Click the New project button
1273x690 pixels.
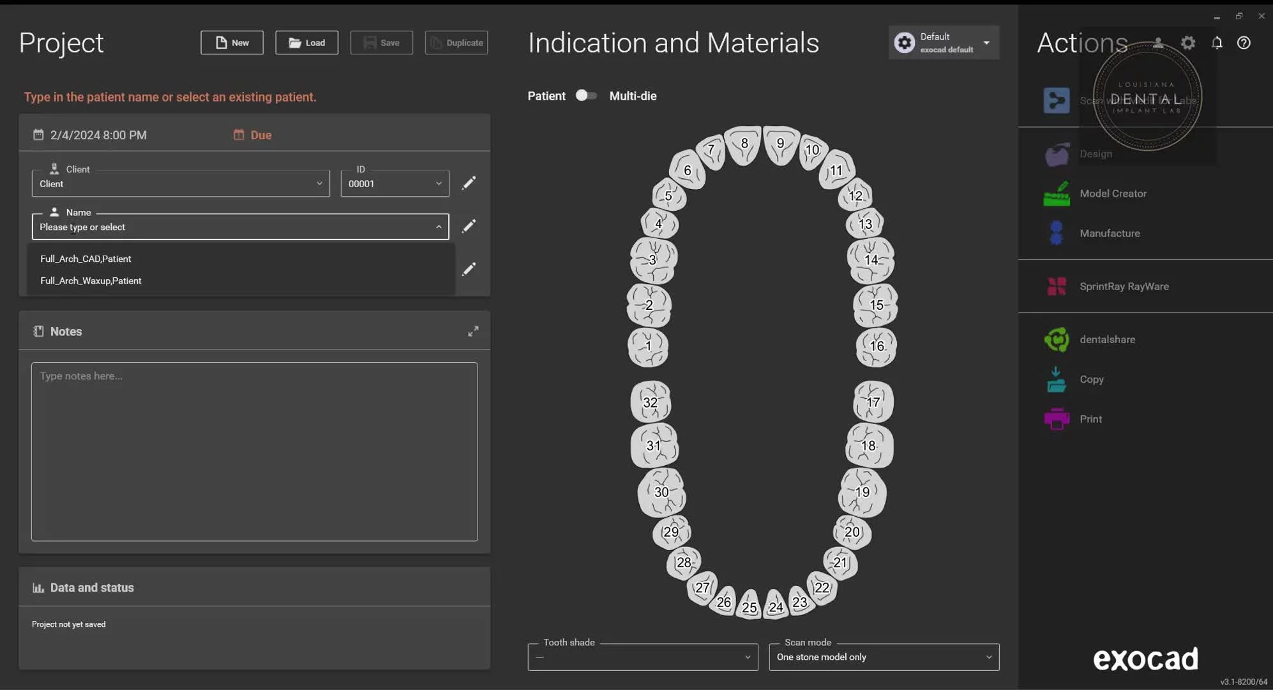click(x=232, y=43)
